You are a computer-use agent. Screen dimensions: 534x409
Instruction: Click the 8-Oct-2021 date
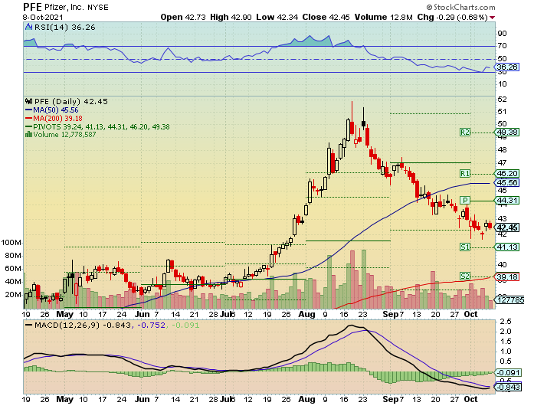pyautogui.click(x=43, y=18)
